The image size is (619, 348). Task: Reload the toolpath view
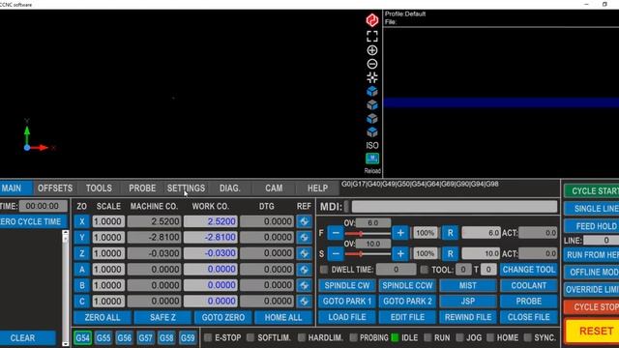pyautogui.click(x=371, y=159)
